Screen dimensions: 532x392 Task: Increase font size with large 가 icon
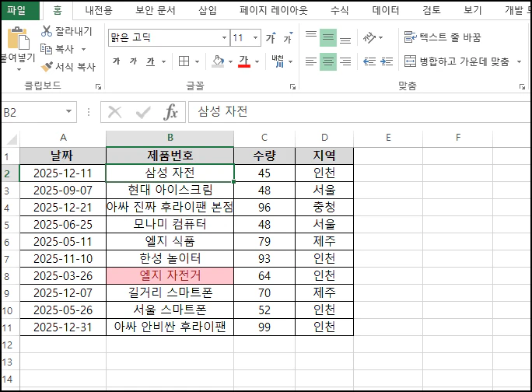click(x=271, y=37)
